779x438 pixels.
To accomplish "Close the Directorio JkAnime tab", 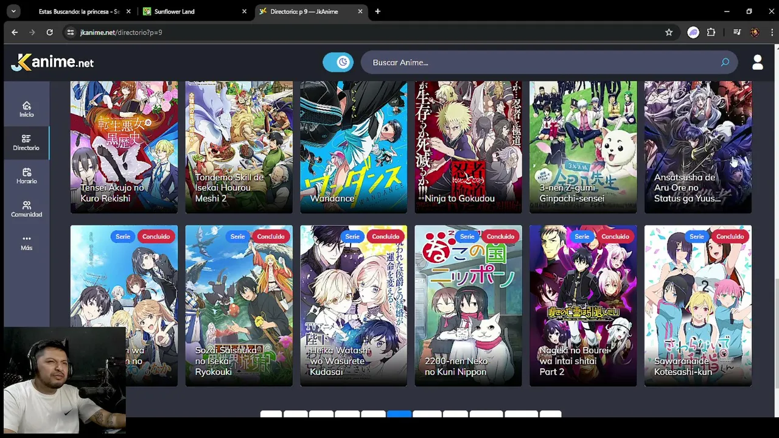I will click(360, 12).
